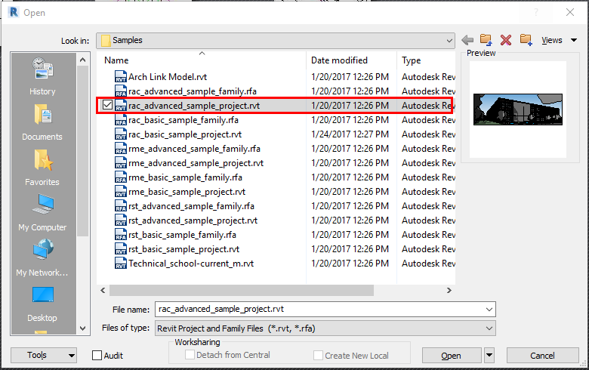Click the help question mark button
This screenshot has height=370, width=589.
coord(536,12)
